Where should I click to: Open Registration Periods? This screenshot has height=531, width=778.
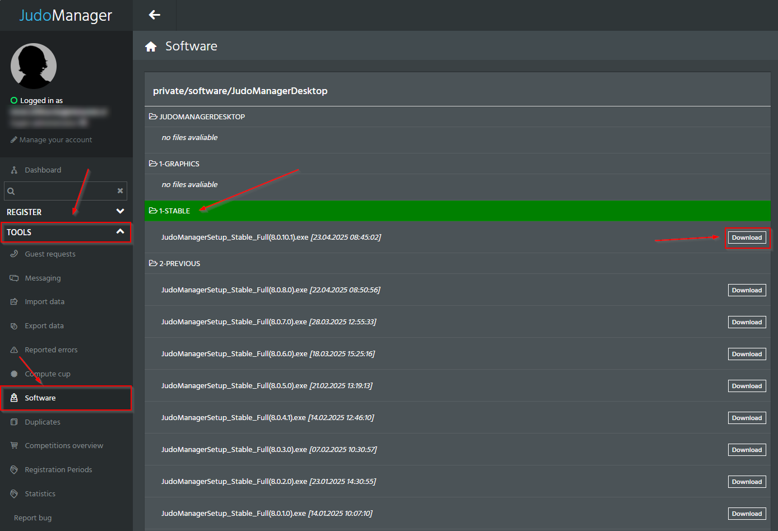point(58,470)
